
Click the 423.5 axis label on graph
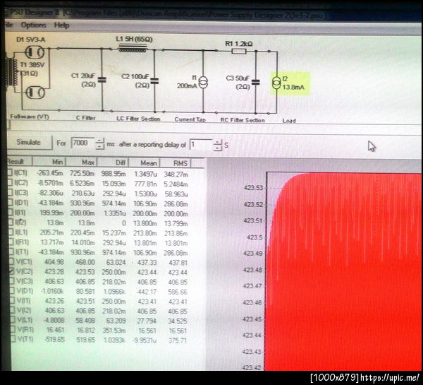click(x=255, y=237)
